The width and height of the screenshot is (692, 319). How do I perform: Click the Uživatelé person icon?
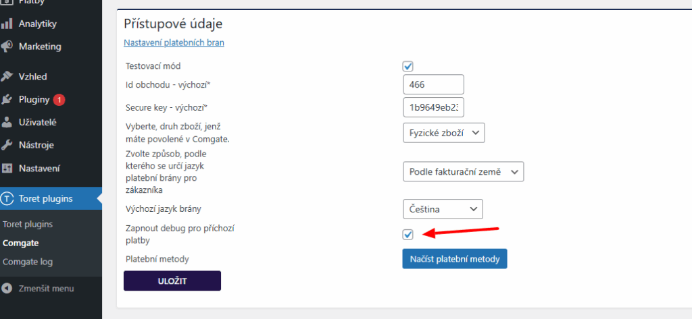click(6, 123)
